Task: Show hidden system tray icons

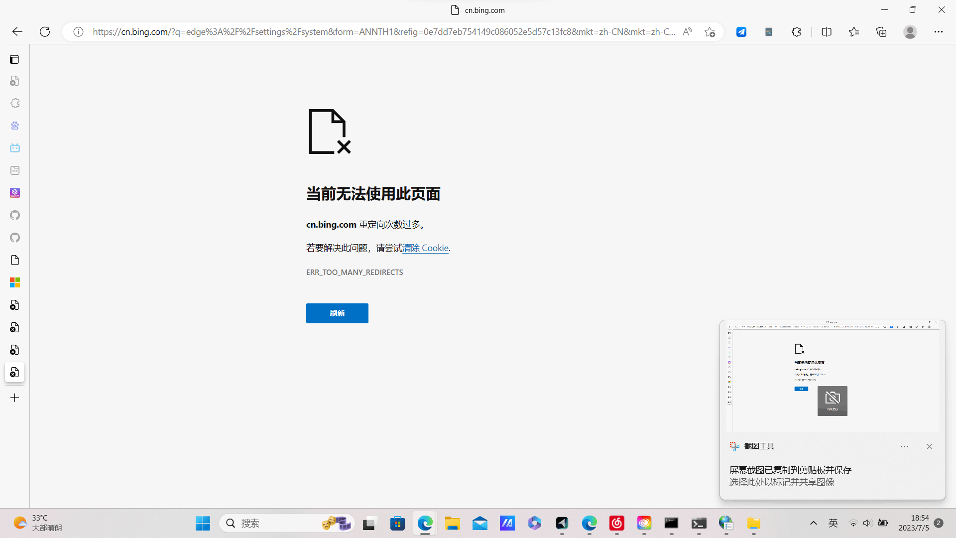Action: point(814,523)
